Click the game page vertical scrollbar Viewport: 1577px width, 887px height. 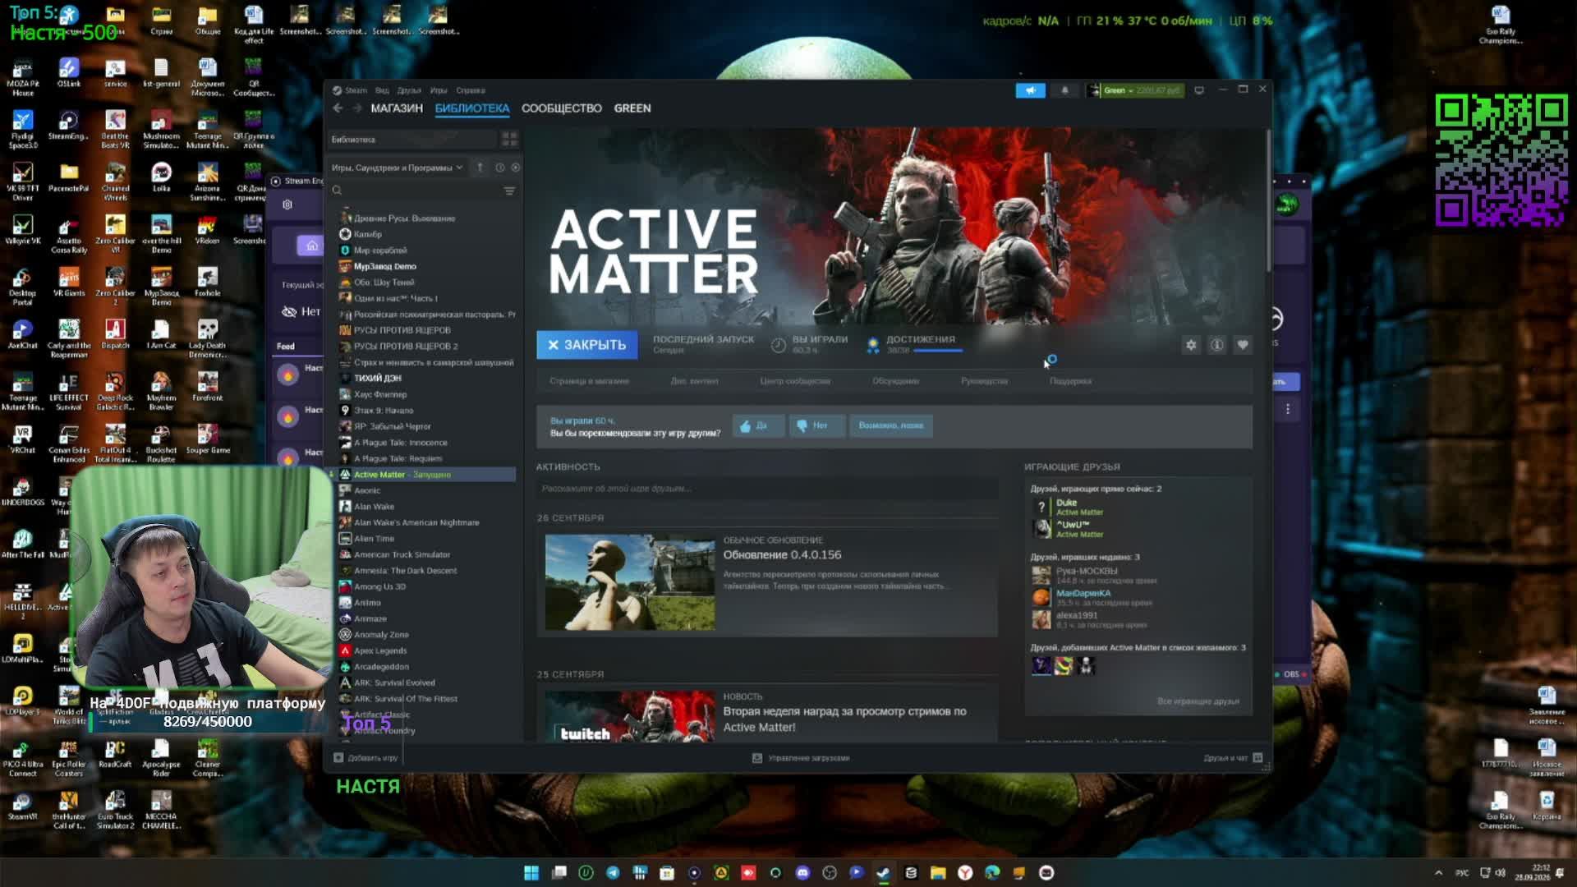1268,201
